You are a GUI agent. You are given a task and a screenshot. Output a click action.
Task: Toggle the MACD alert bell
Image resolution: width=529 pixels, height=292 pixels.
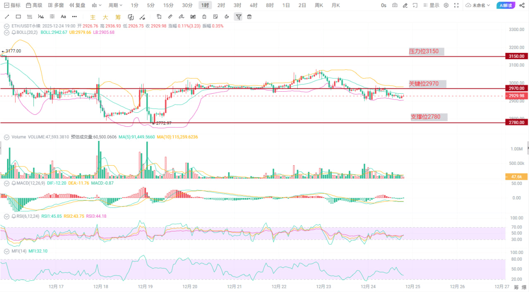pyautogui.click(x=14, y=183)
